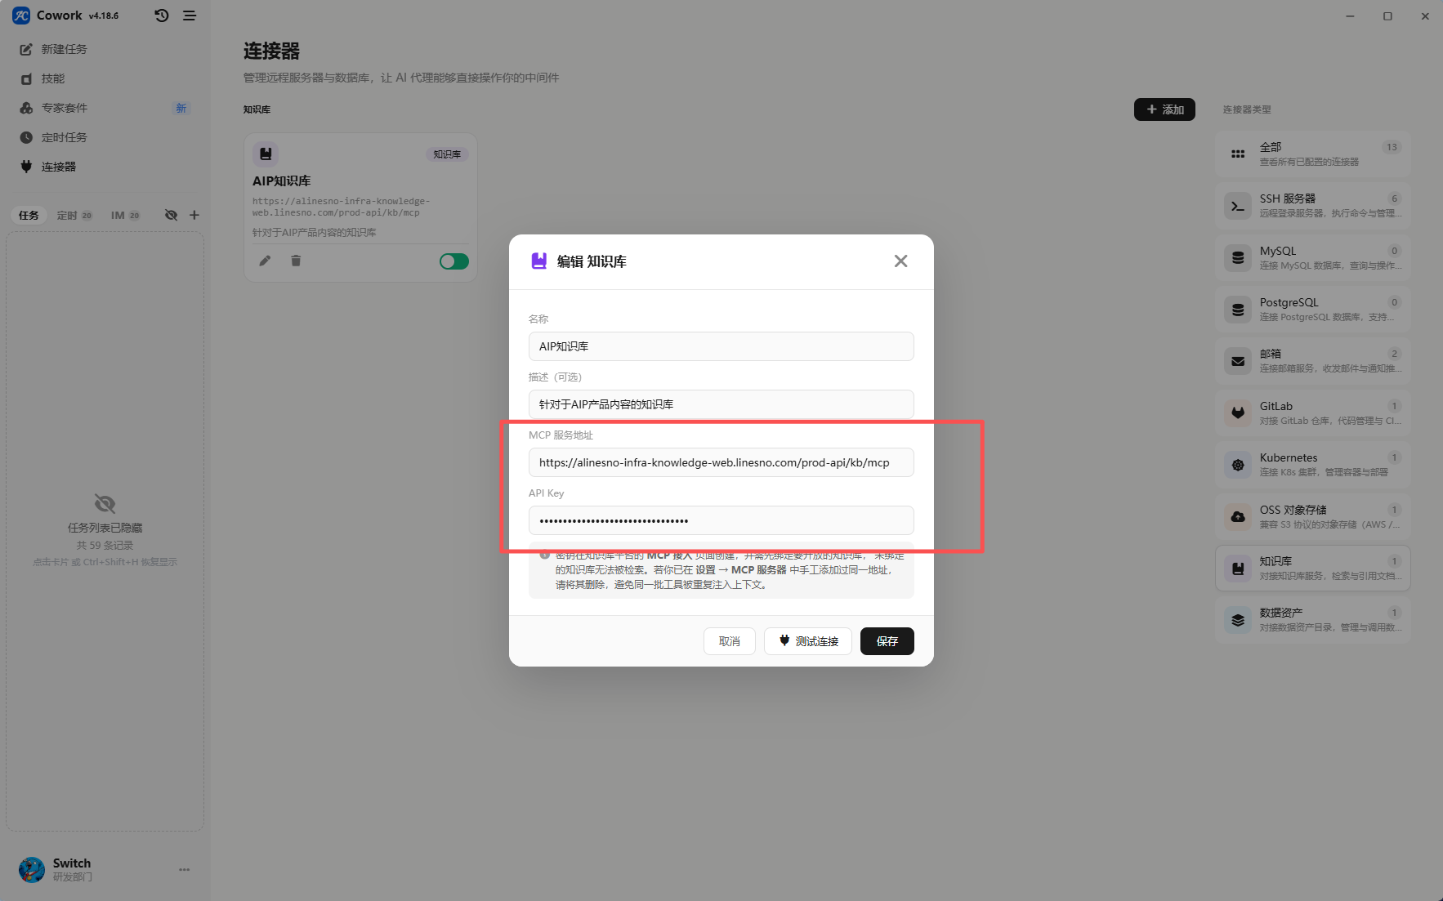Open the history clock icon
The height and width of the screenshot is (901, 1443).
tap(162, 16)
